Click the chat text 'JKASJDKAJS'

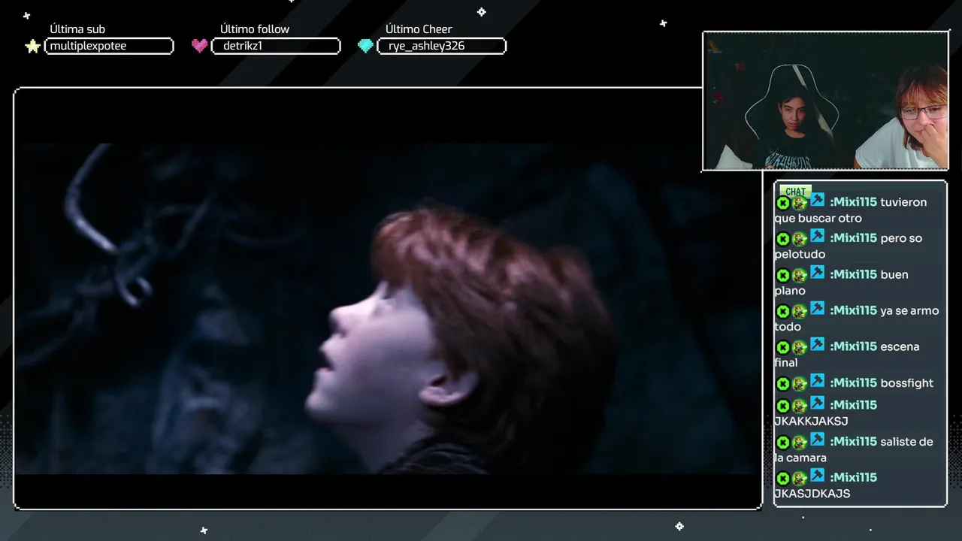point(812,494)
